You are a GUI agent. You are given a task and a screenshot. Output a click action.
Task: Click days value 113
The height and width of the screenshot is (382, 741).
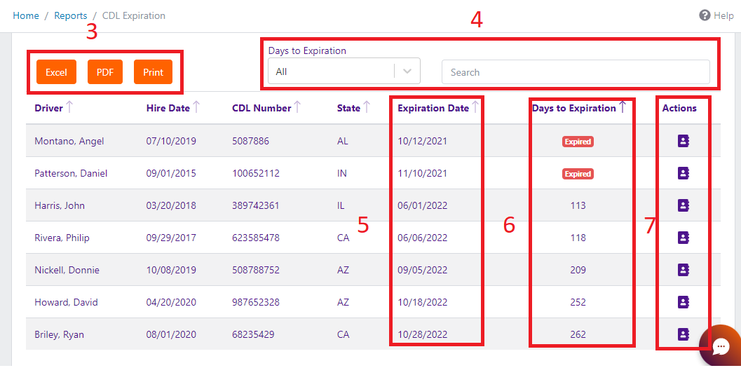tap(578, 205)
